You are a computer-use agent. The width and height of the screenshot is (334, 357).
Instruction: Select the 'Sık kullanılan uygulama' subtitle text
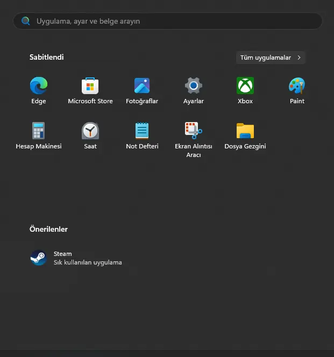click(x=88, y=262)
